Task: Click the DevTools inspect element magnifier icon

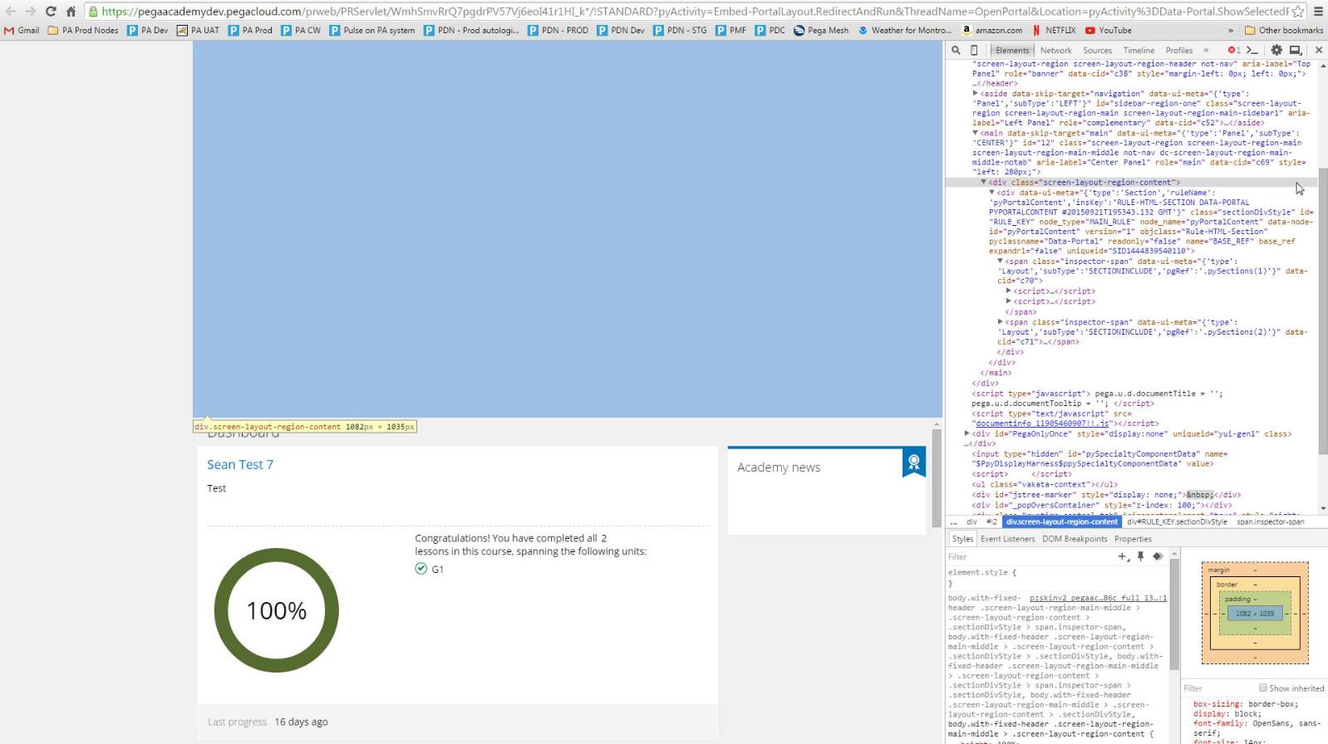Action: tap(957, 50)
